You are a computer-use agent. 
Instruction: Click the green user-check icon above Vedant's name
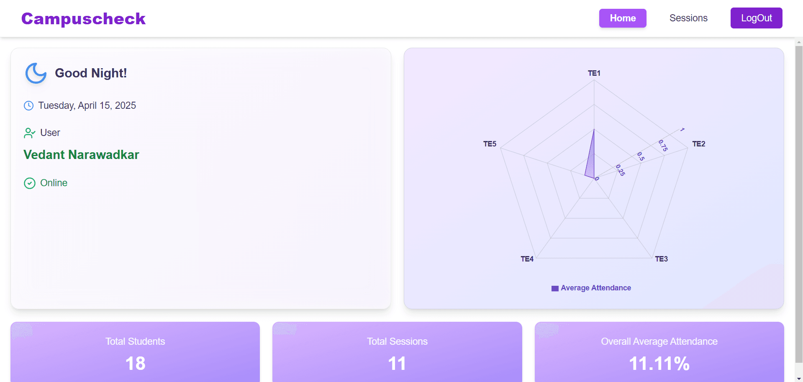coord(29,133)
